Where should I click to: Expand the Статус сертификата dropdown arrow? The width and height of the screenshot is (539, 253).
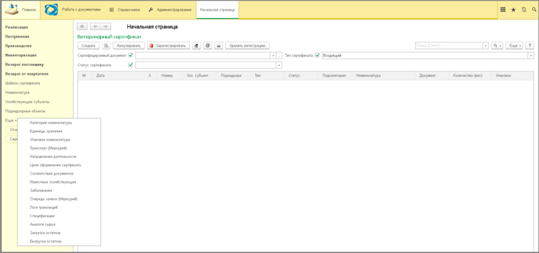(x=279, y=65)
